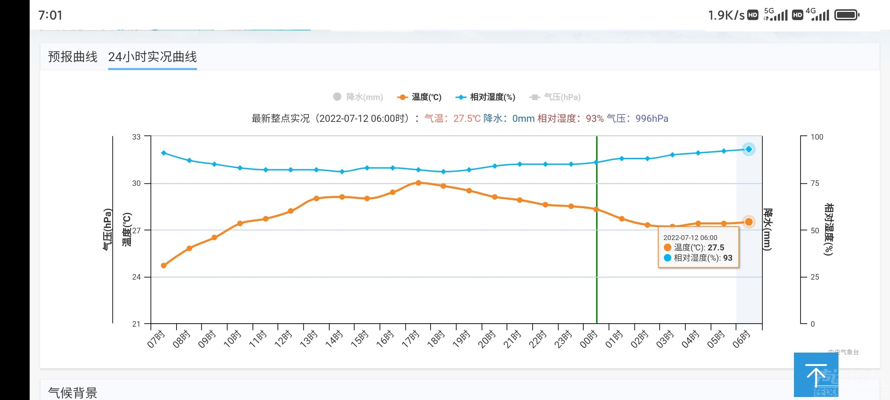Toggle the 气压(hPa) legend series
Viewport: 890px width, 400px height.
(555, 97)
